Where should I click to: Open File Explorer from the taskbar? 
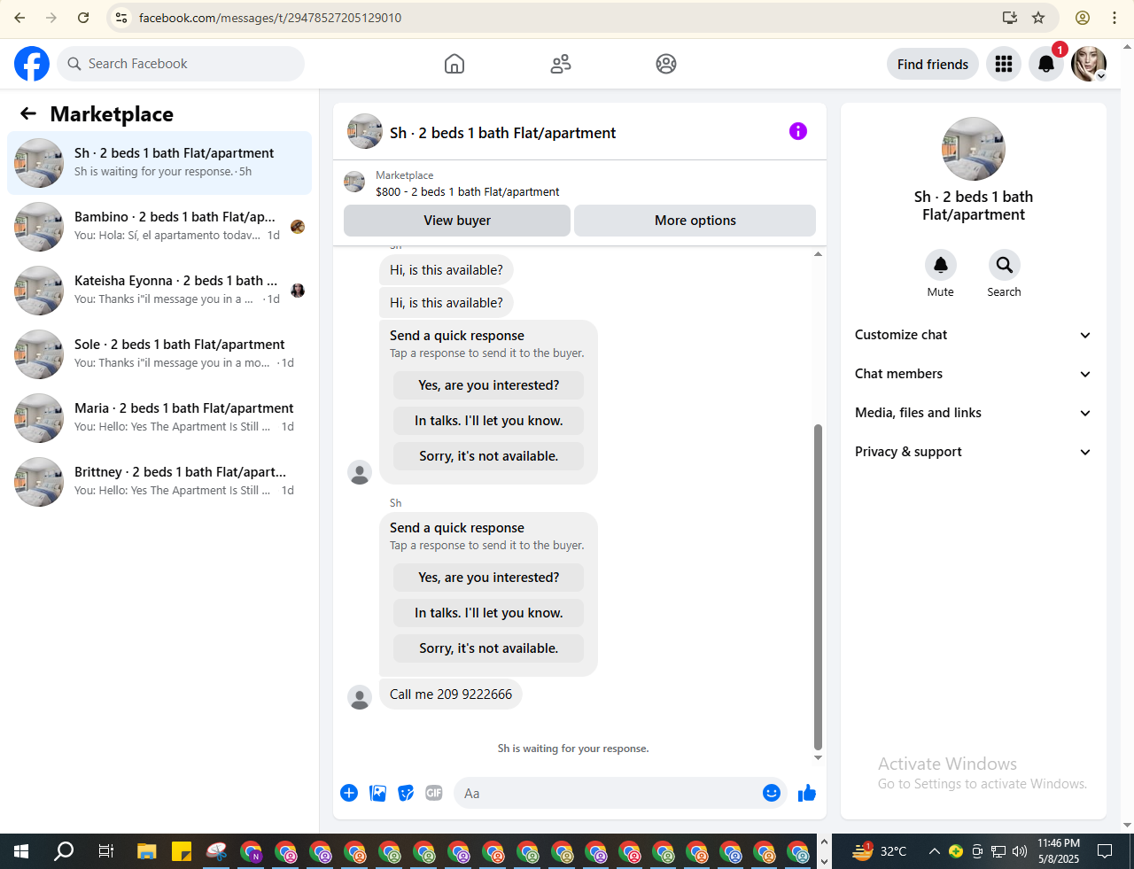[147, 852]
